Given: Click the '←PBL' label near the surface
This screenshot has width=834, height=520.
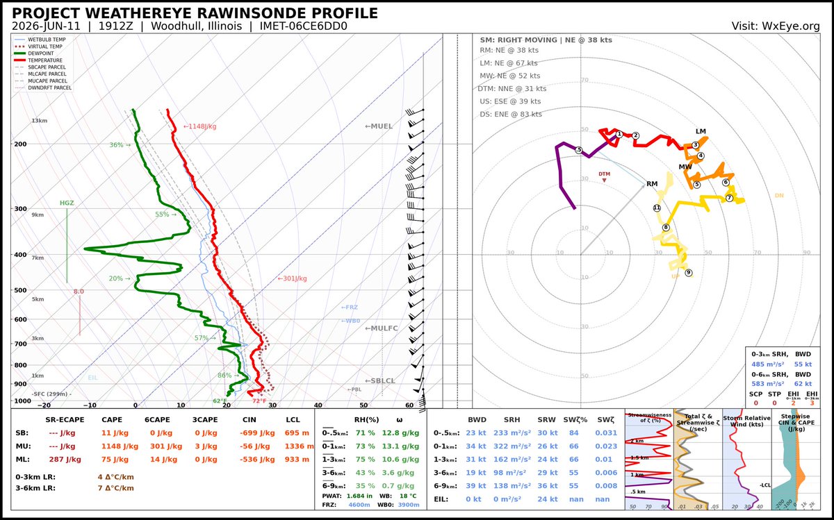Looking at the screenshot, I should [354, 389].
